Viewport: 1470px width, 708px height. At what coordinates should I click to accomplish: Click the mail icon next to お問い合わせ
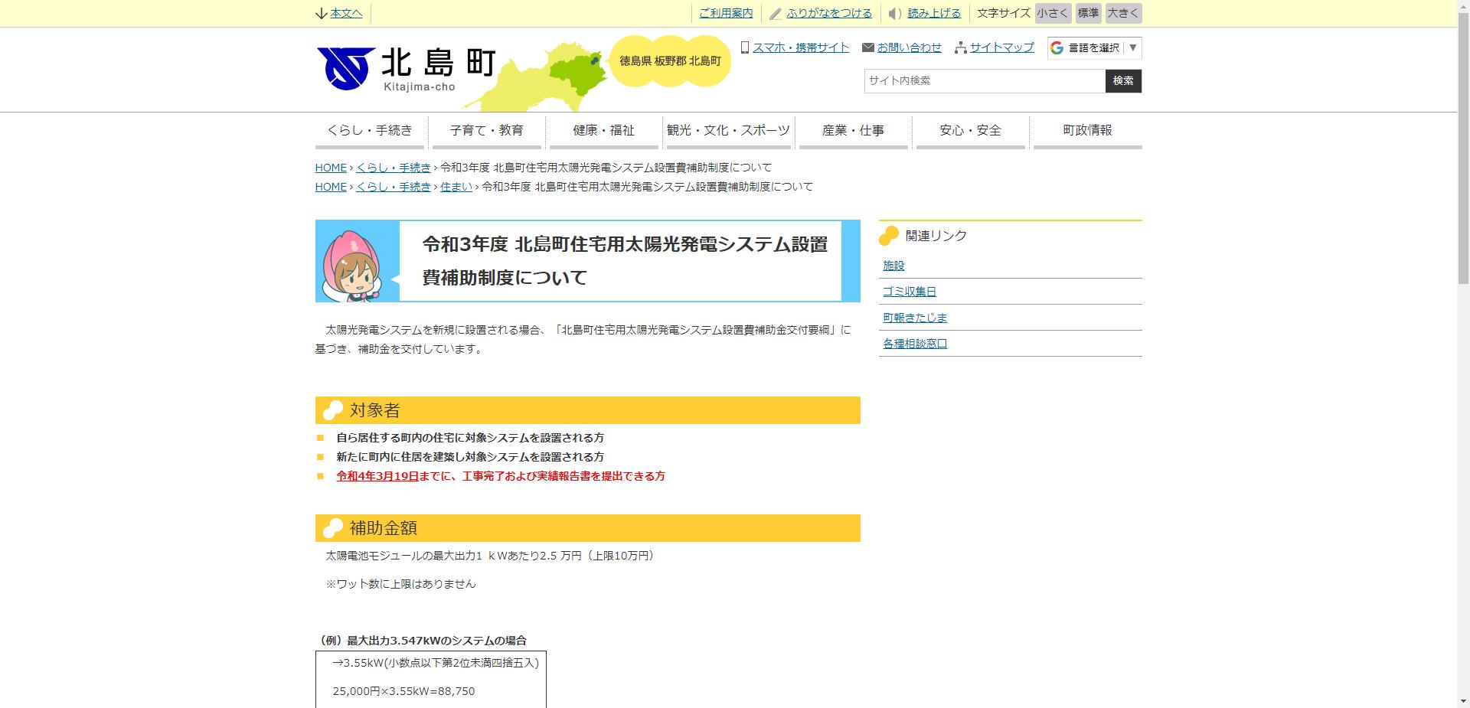coord(866,47)
